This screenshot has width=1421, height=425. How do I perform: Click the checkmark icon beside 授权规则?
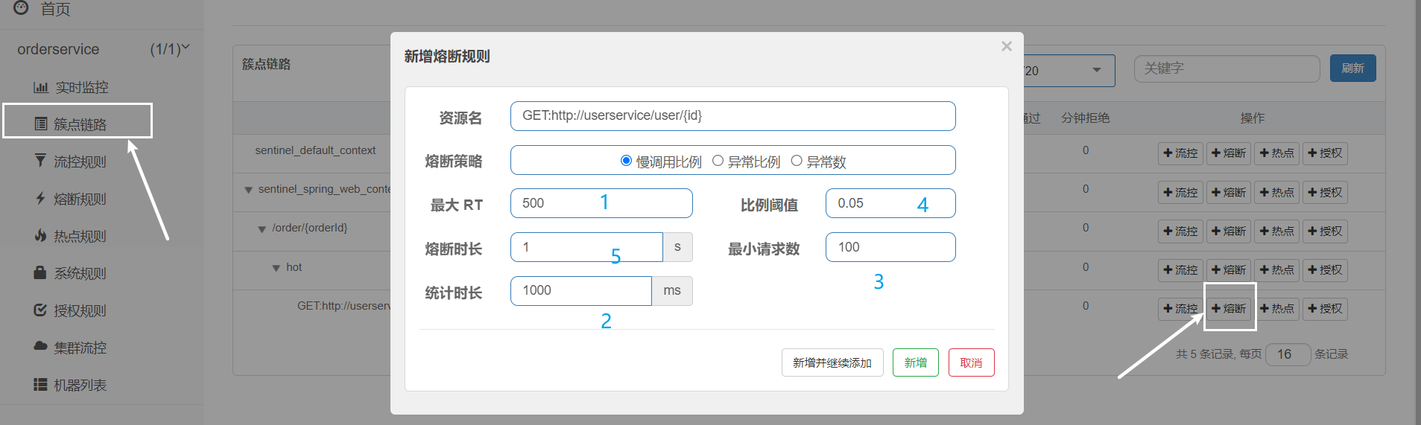point(40,310)
